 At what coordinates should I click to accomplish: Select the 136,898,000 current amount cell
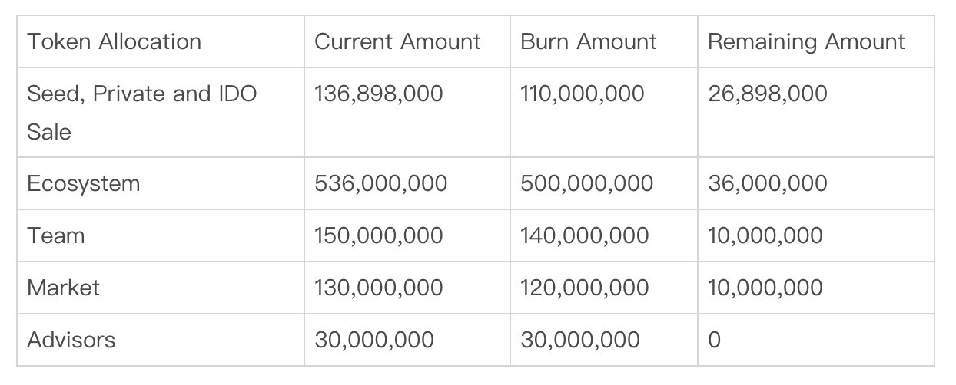pos(378,94)
